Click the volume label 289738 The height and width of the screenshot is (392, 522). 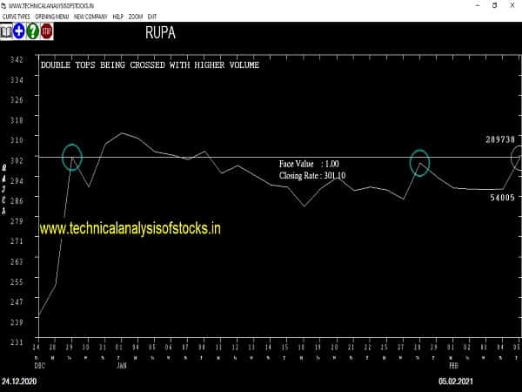tap(500, 139)
